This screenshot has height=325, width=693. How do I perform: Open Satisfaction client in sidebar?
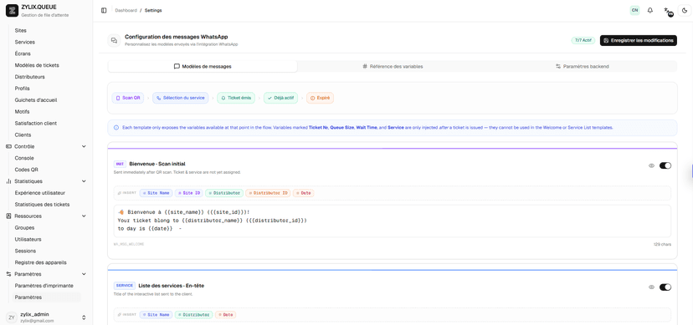coord(36,123)
